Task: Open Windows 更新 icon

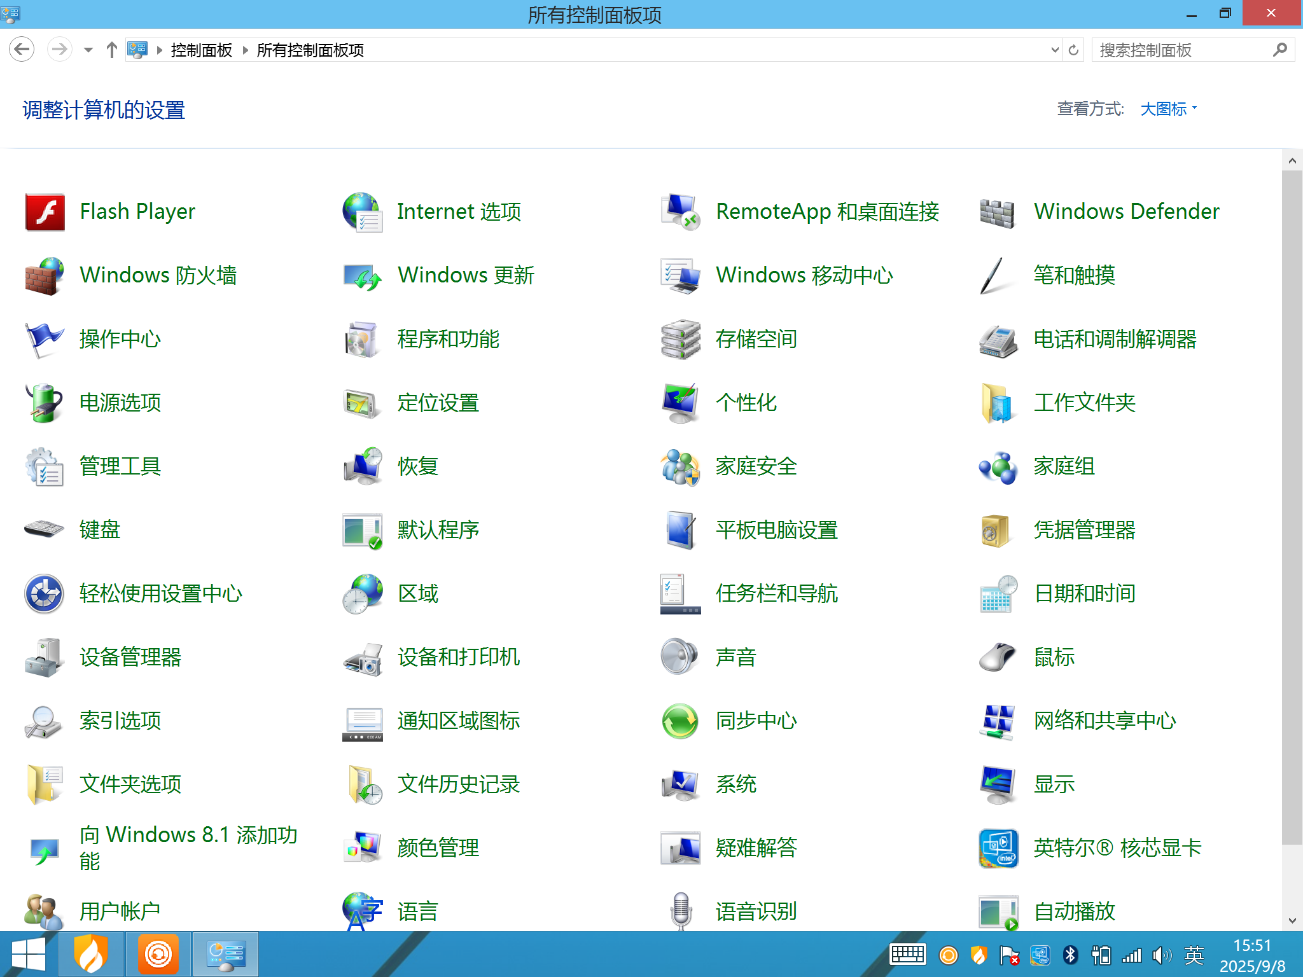Action: (363, 277)
